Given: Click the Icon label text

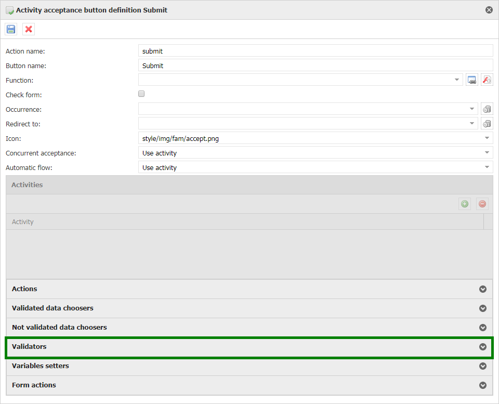Looking at the screenshot, I should coord(14,139).
